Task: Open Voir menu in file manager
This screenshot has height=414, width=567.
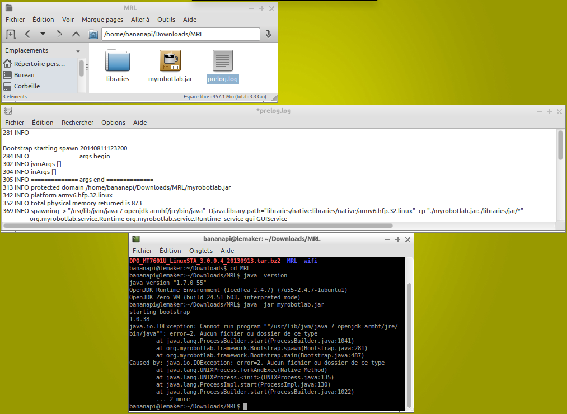Action: pyautogui.click(x=68, y=20)
